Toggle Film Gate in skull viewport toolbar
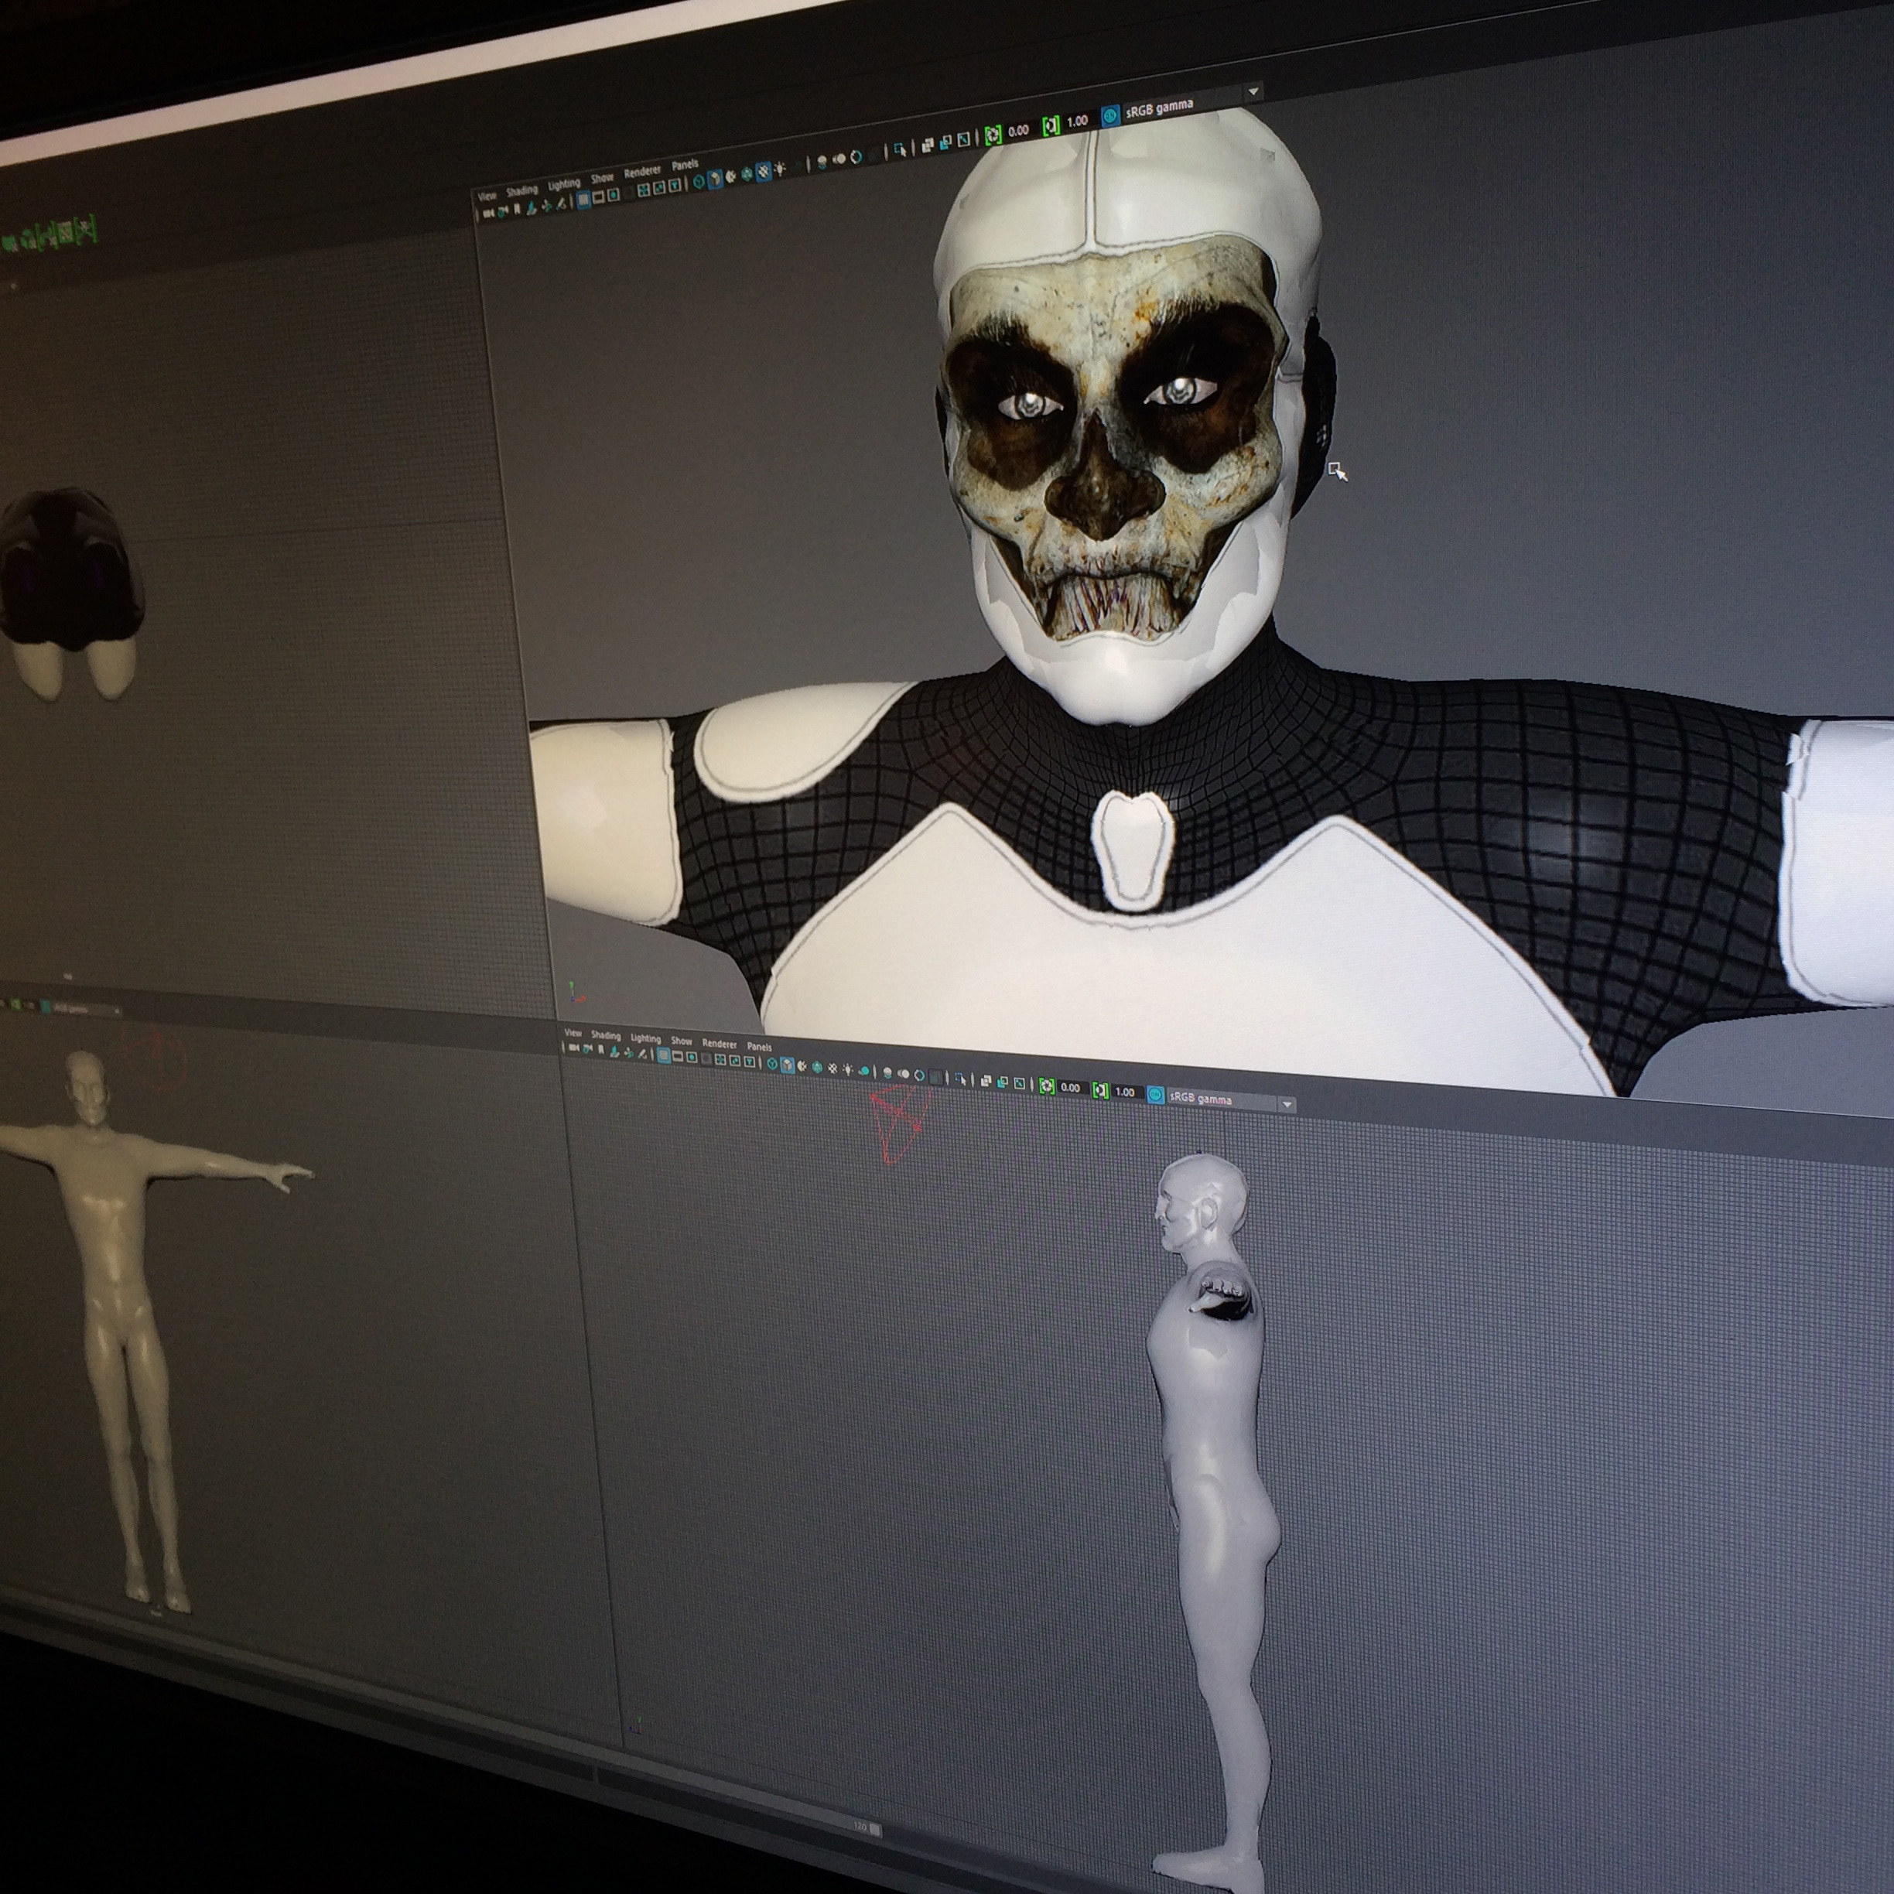 tap(599, 198)
